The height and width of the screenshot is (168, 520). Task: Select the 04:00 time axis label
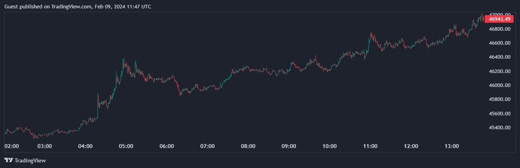pyautogui.click(x=85, y=146)
